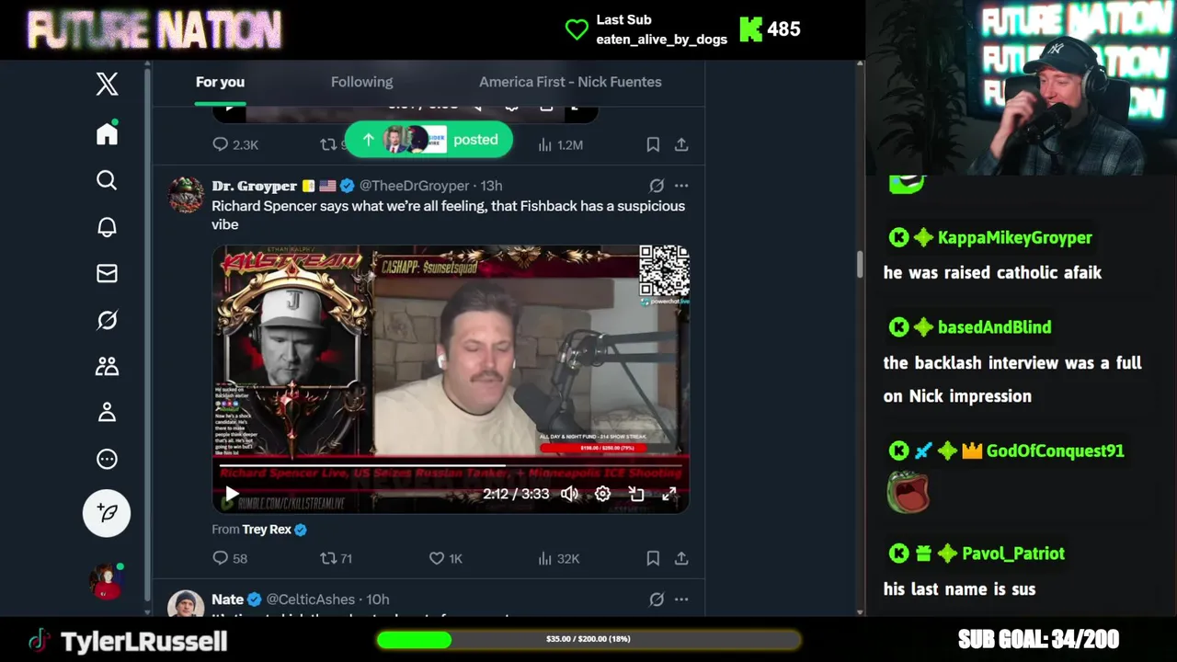
Task: Open Dr. Groyper profile avatar
Action: [x=186, y=196]
